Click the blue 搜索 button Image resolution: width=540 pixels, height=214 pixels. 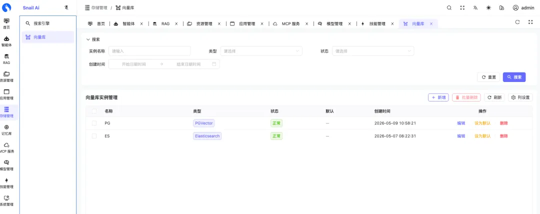(514, 77)
